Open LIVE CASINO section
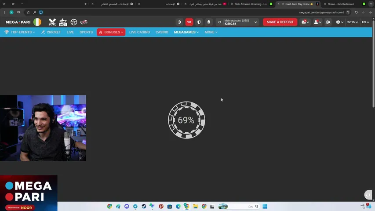375x211 pixels. pyautogui.click(x=139, y=32)
